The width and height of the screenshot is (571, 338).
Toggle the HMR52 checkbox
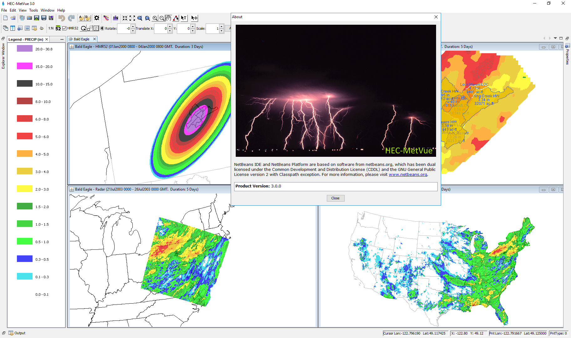(64, 28)
